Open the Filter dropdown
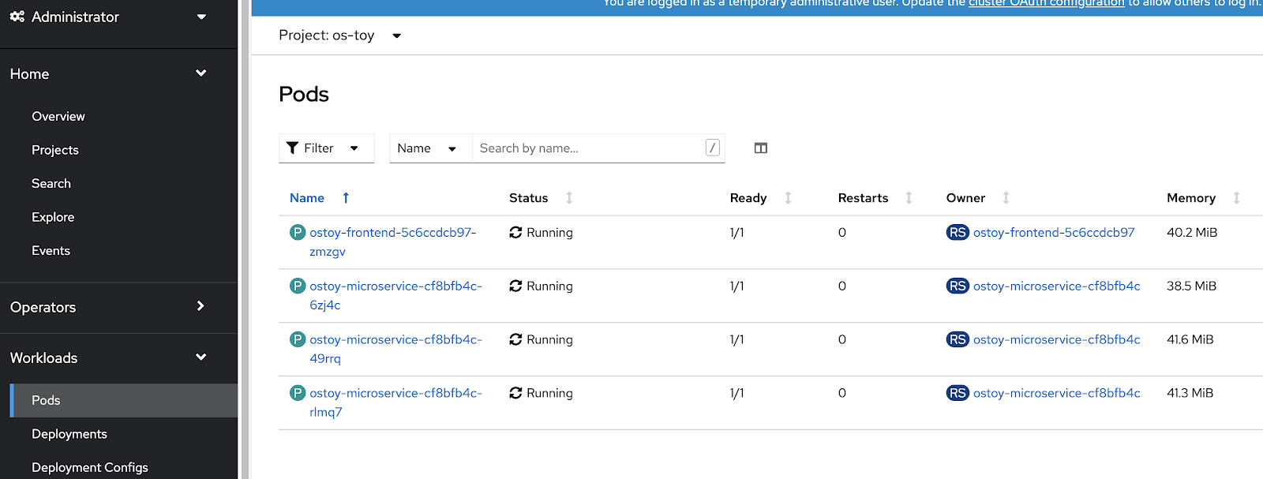Screen dimensions: 1263x479 [x=325, y=148]
